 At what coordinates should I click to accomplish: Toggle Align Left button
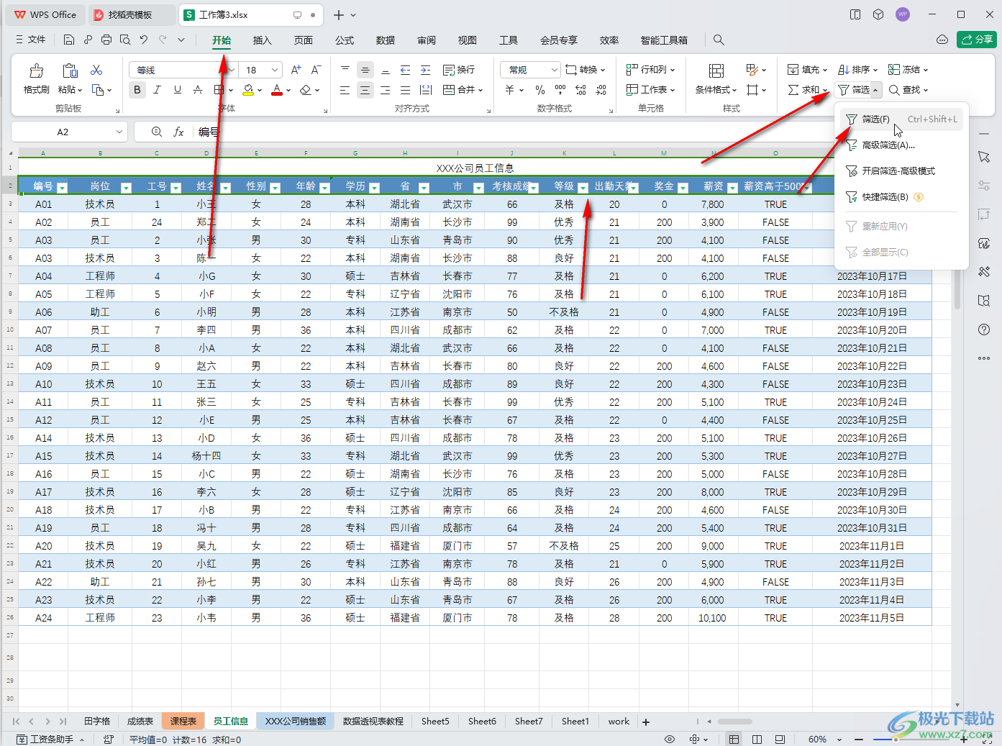pyautogui.click(x=345, y=90)
